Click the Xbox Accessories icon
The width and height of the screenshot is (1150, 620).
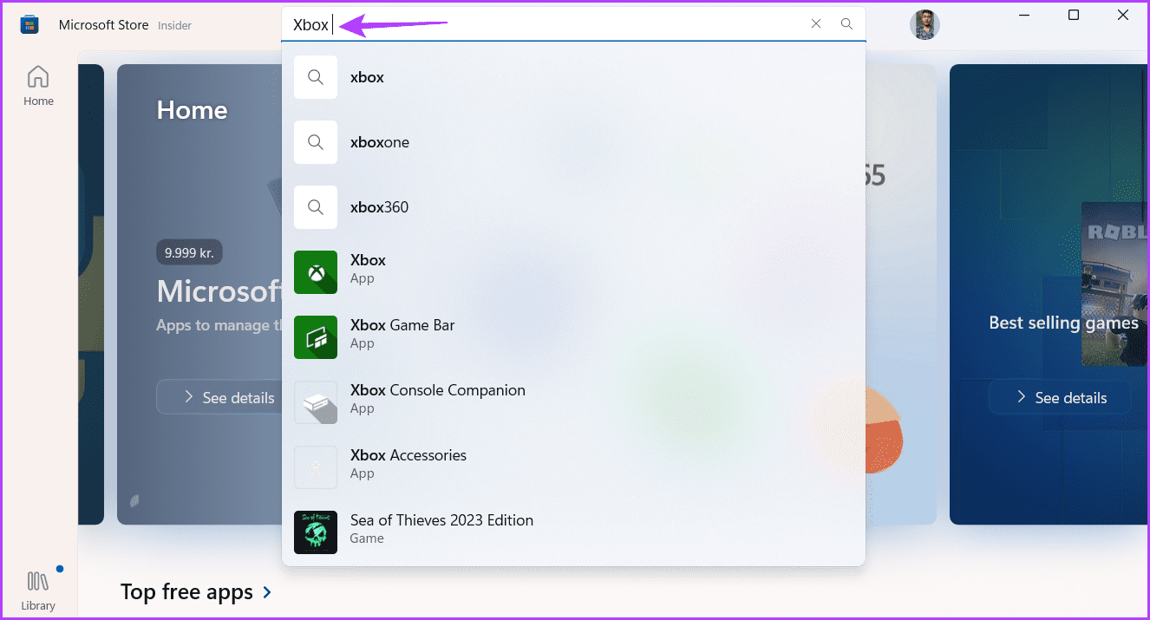[316, 467]
